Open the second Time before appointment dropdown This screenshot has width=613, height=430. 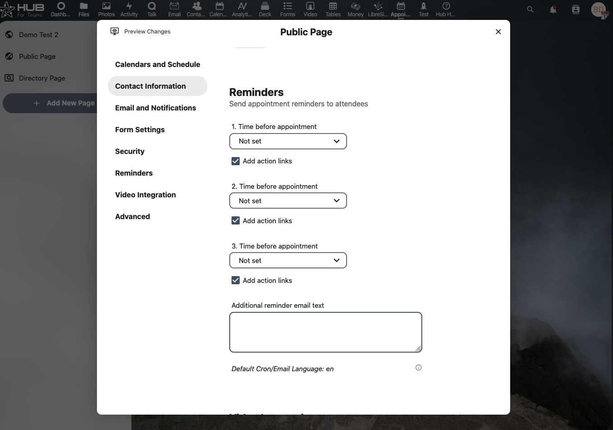point(288,201)
